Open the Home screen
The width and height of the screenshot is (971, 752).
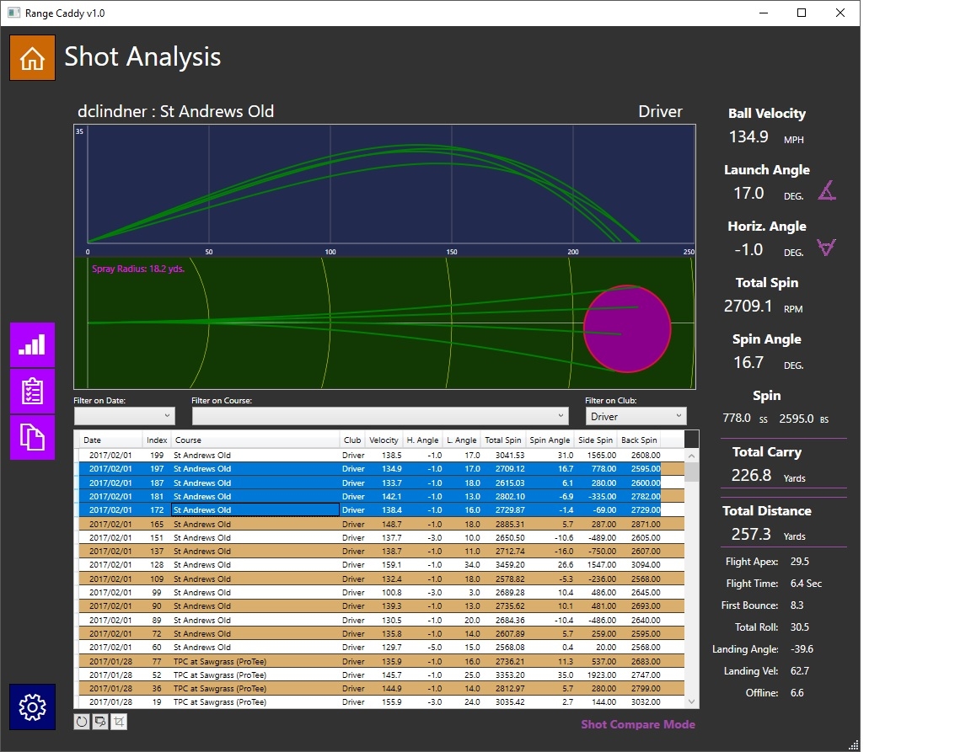pos(32,57)
